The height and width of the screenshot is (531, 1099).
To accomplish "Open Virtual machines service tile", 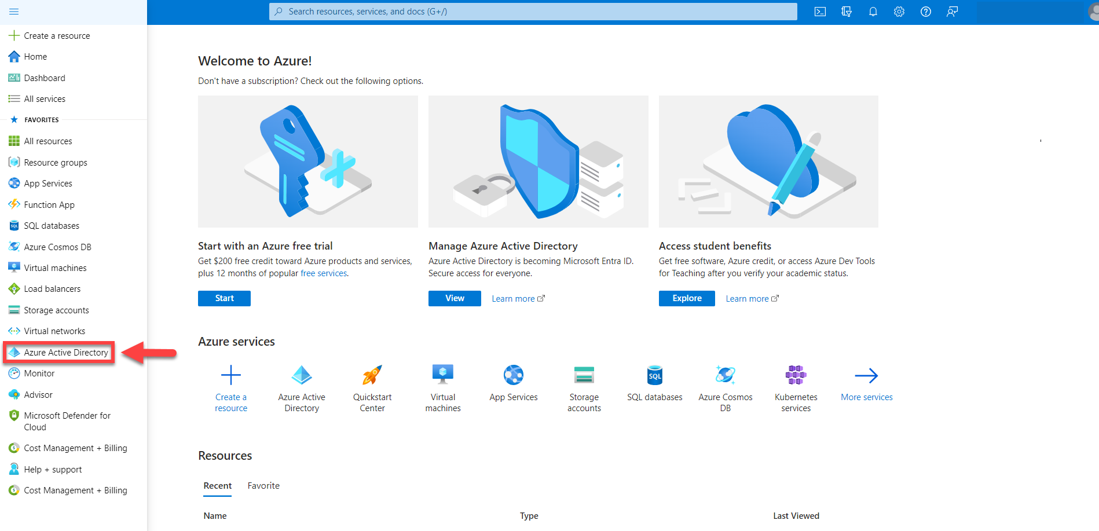I will pos(443,388).
